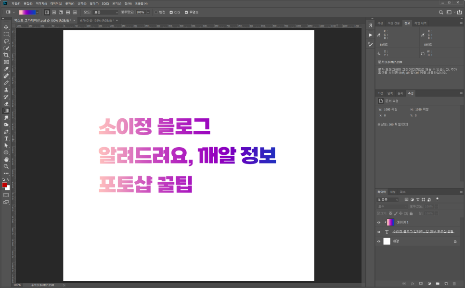Select the Crop tool
Screen dimensions: 465x288
[6, 55]
